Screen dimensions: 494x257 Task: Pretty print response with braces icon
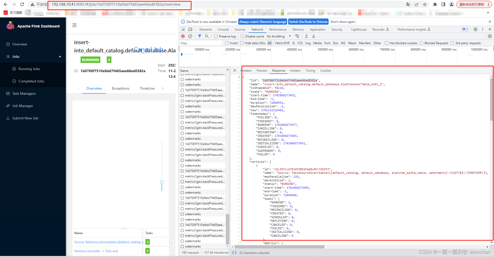click(x=234, y=253)
